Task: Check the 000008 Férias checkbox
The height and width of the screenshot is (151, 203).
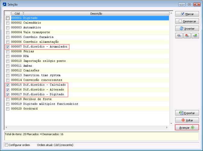Action: click(x=8, y=52)
